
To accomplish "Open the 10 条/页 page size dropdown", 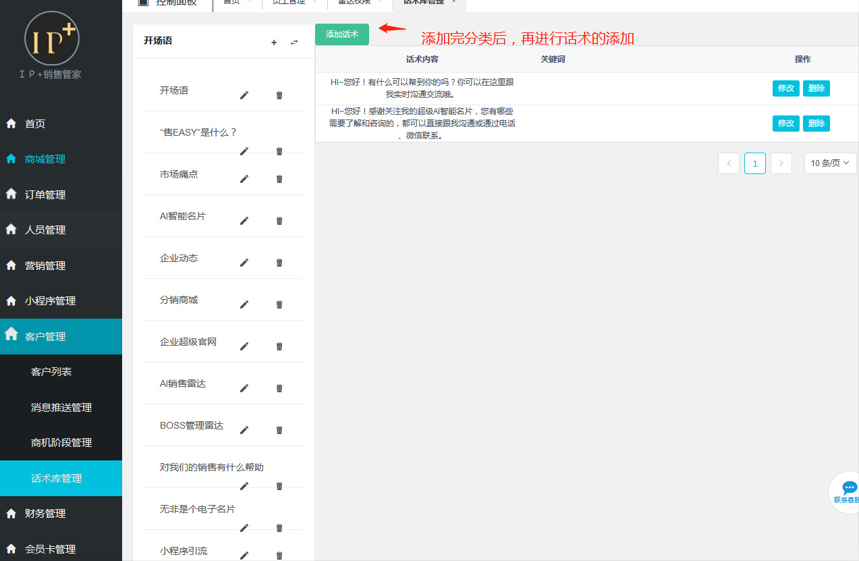I will (x=830, y=163).
